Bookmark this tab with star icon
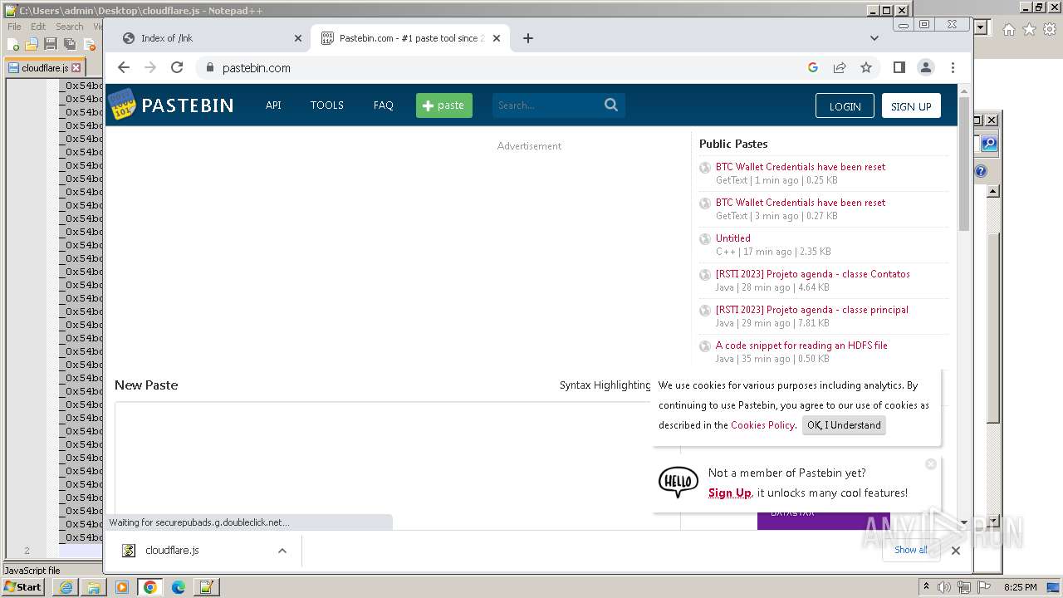The height and width of the screenshot is (598, 1063). [x=866, y=67]
